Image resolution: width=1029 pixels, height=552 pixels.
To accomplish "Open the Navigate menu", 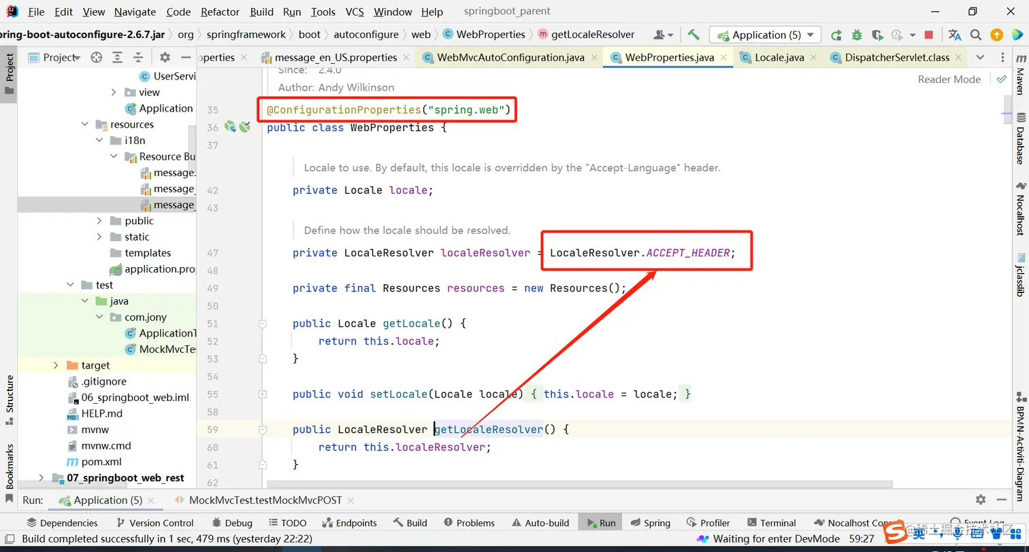I will pos(135,12).
